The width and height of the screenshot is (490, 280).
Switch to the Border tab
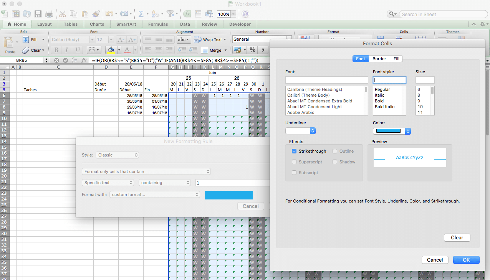tap(379, 59)
